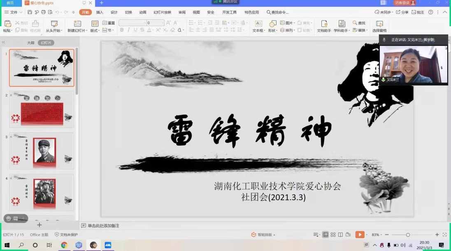This screenshot has width=451, height=251.
Task: Start slideshow with orange play button
Action: coord(359,235)
